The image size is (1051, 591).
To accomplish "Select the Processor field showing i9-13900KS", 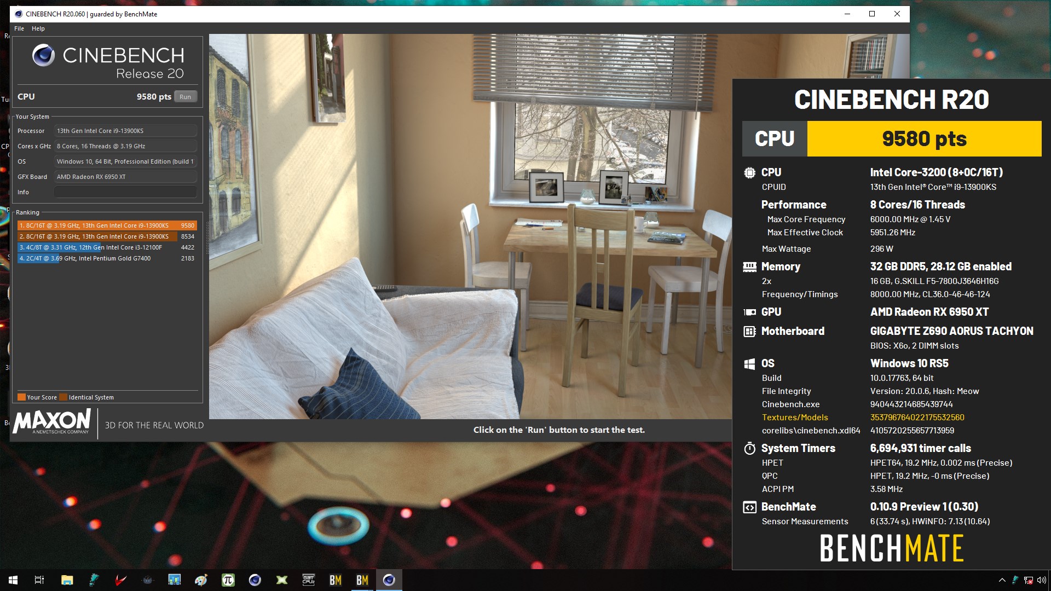I will tap(125, 131).
